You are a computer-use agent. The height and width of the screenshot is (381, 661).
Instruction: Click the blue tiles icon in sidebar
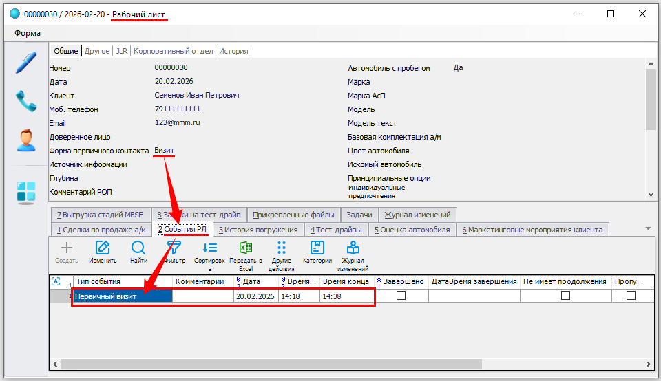(25, 193)
